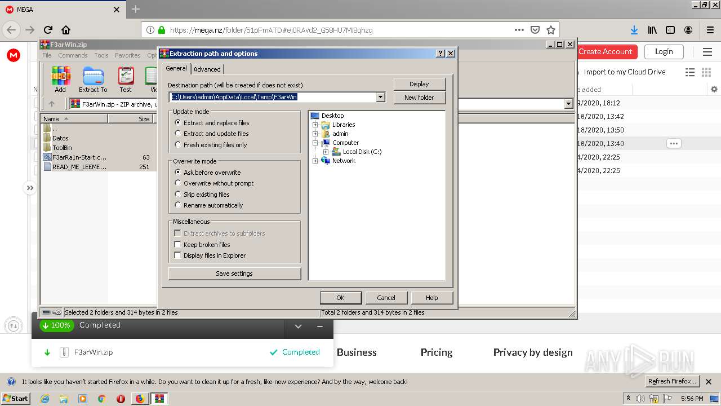Expand the Local Disk (C:) node
This screenshot has width=721, height=406.
pos(326,152)
